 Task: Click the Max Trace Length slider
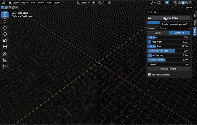pyautogui.click(x=169, y=51)
